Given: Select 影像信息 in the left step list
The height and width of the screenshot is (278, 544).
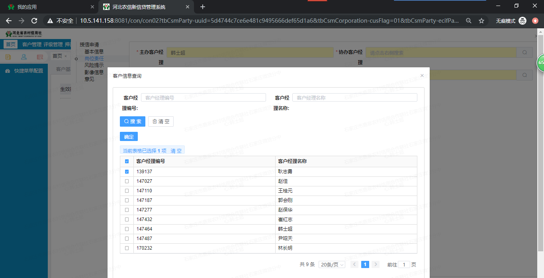Looking at the screenshot, I should (94, 72).
